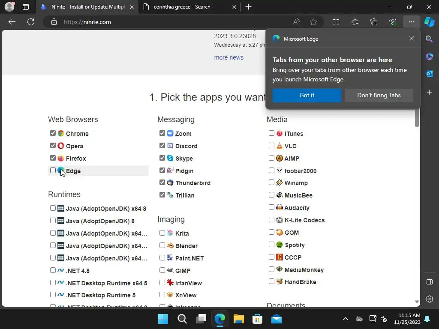The image size is (439, 329).
Task: Open Copilot icon in top corner
Action: point(429,22)
